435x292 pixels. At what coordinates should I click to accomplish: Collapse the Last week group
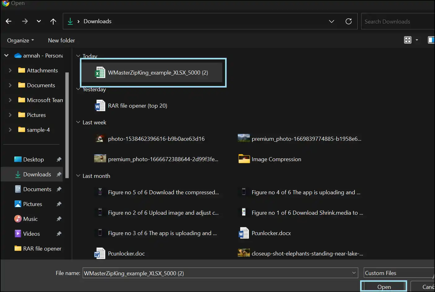(78, 122)
